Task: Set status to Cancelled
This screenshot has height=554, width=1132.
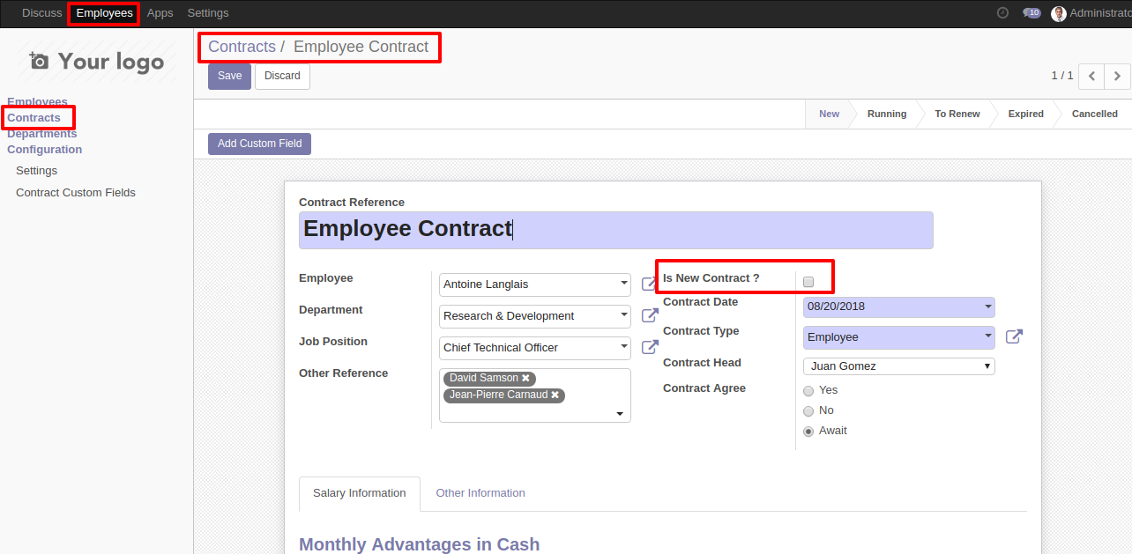Action: pyautogui.click(x=1095, y=114)
